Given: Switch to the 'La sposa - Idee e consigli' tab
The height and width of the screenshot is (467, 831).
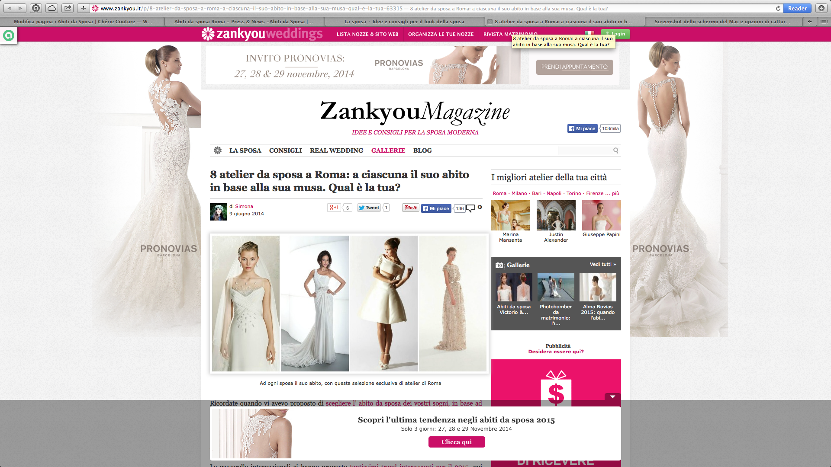Looking at the screenshot, I should (x=404, y=21).
